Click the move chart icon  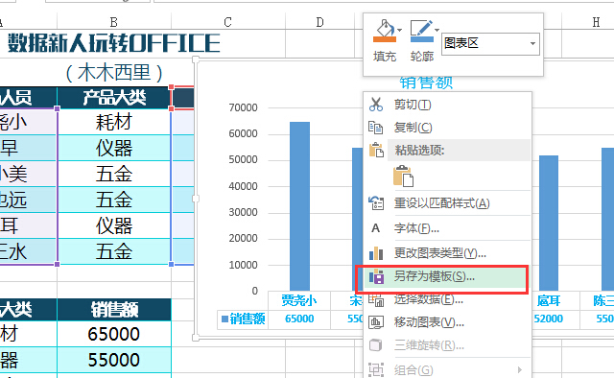[376, 322]
